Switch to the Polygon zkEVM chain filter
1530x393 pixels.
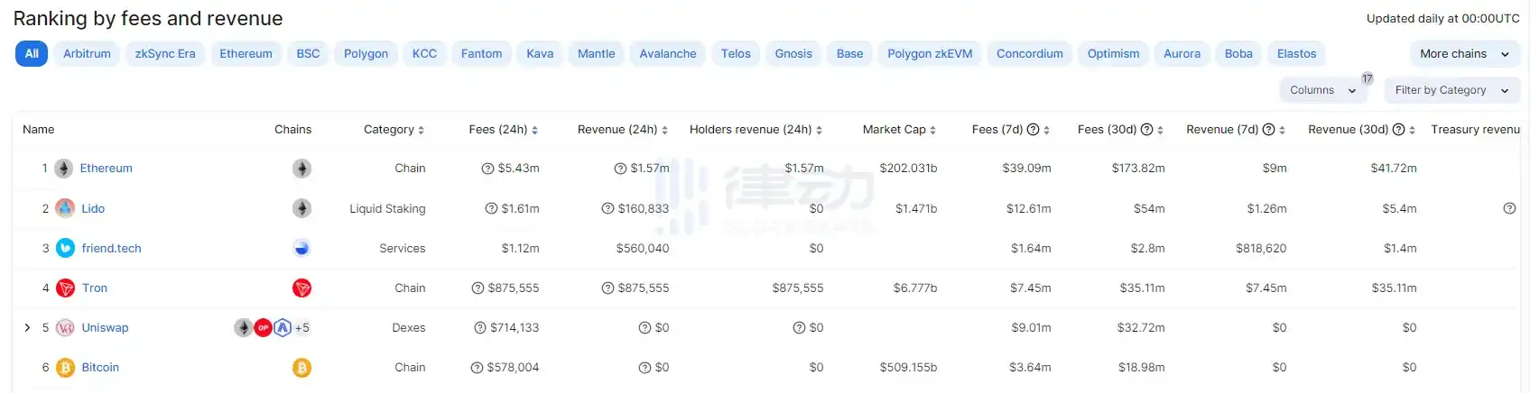(929, 54)
